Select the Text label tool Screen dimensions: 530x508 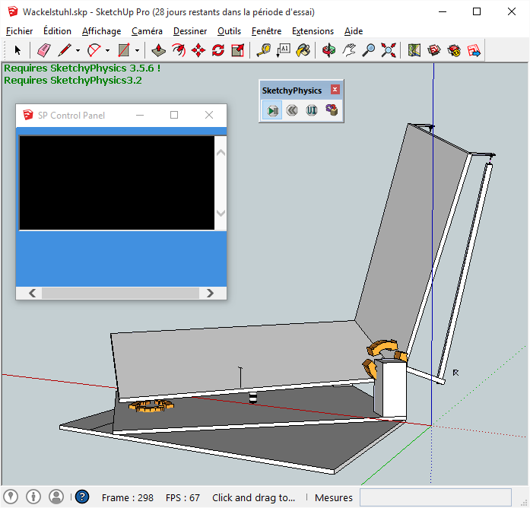284,50
